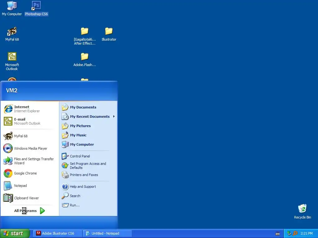Image resolution: width=318 pixels, height=238 pixels.
Task: Open Internet Explorer from the Start menu
Action: click(x=30, y=109)
